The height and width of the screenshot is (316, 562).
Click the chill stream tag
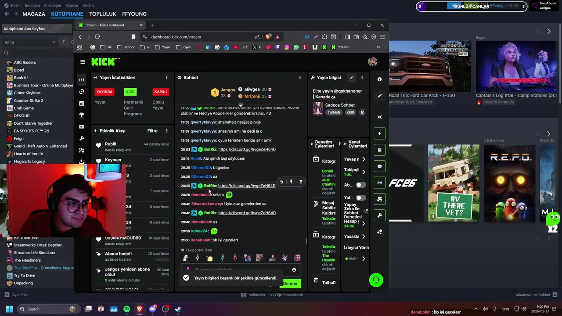[350, 112]
